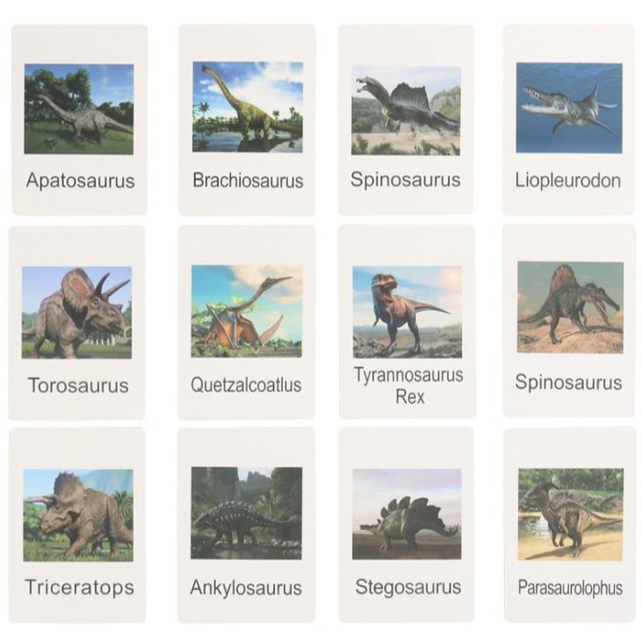Click the Parasaurolophus card picture
The image size is (642, 642).
click(x=571, y=515)
